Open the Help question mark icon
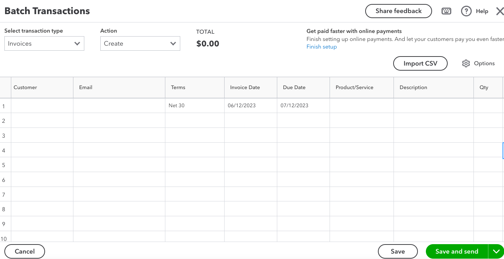Viewport: 504px width, 259px height. tap(466, 11)
